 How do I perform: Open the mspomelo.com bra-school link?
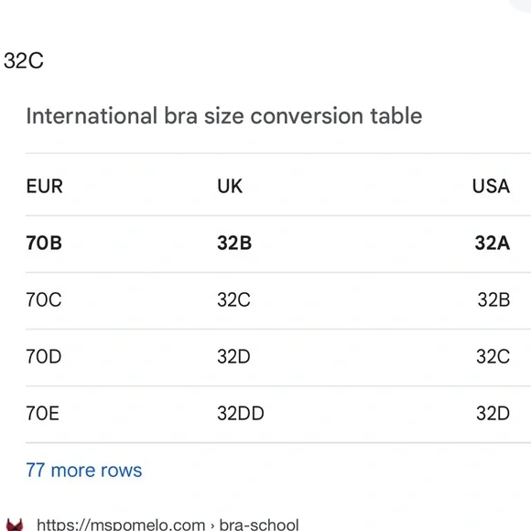168,525
